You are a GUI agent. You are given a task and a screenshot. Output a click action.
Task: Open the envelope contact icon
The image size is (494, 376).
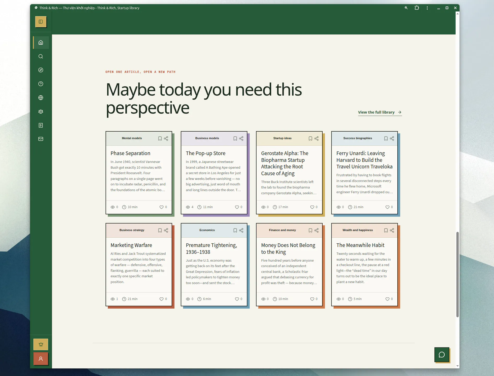pyautogui.click(x=41, y=139)
